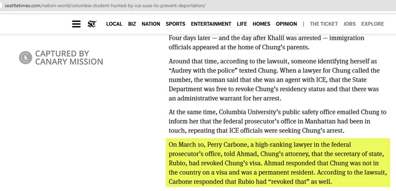Open the OPINION section

pos(287,24)
